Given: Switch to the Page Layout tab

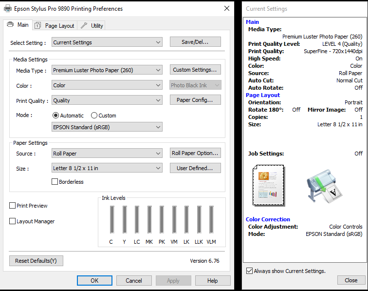Looking at the screenshot, I should (x=55, y=26).
